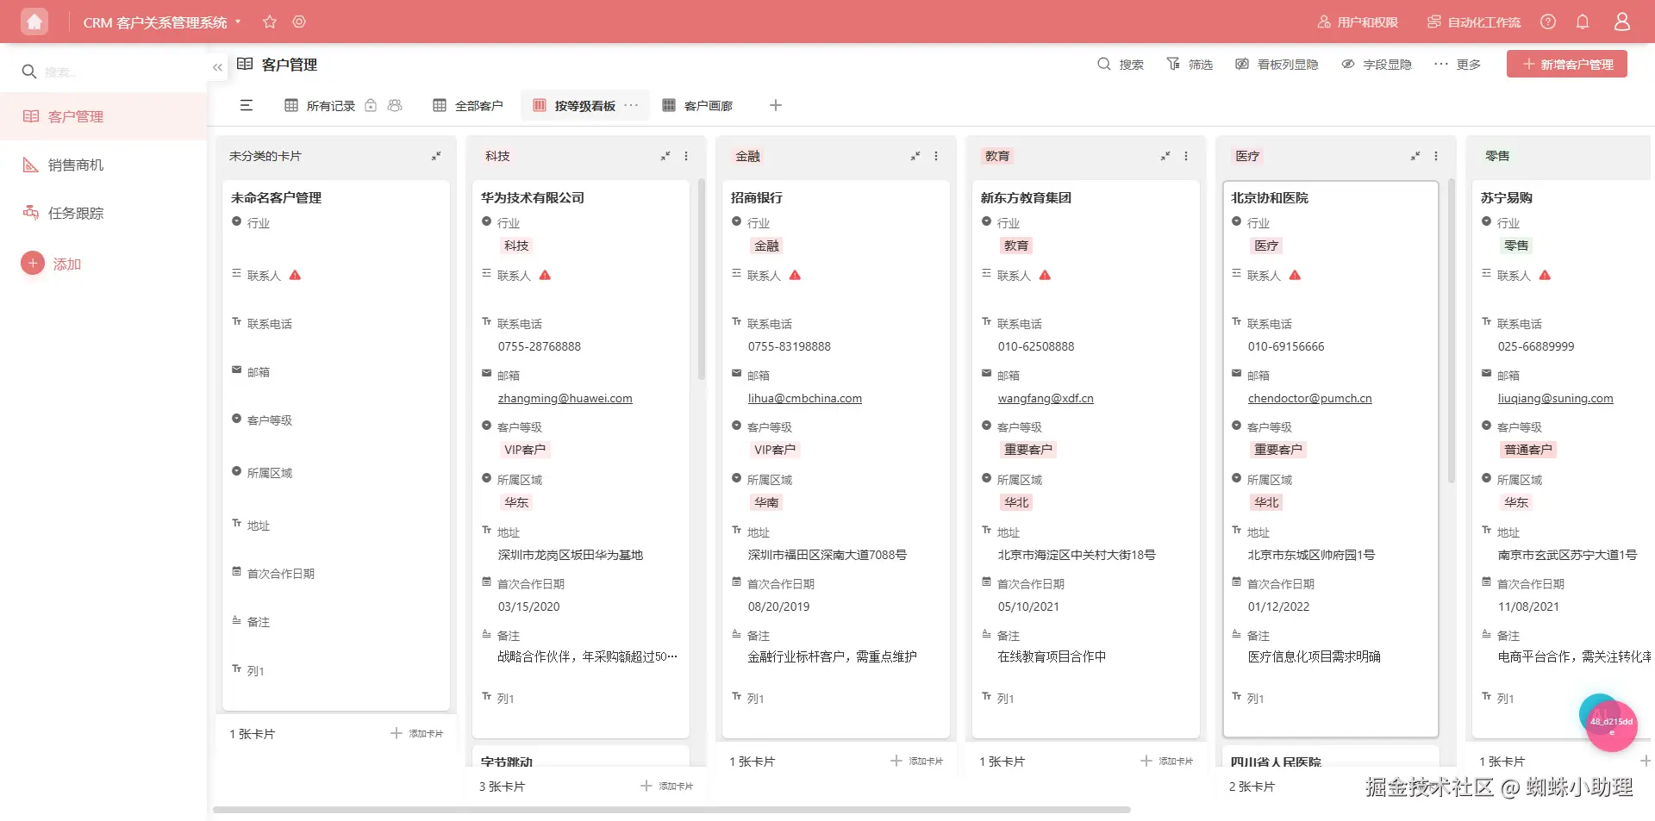
Task: Add card in 未分类的卡片 column
Action: pyautogui.click(x=416, y=733)
